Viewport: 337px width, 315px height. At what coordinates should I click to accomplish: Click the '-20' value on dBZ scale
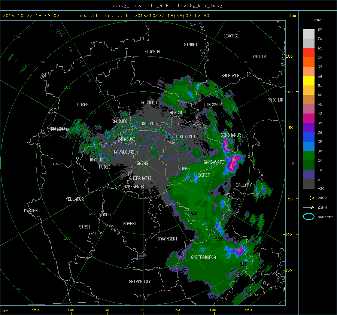pos(321,188)
